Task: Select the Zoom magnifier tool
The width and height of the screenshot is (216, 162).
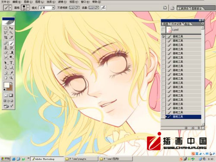Action: [11, 78]
